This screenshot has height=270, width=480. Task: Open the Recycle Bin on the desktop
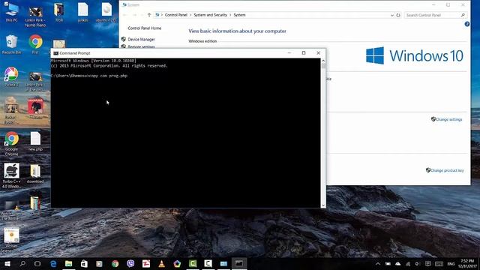click(x=11, y=44)
